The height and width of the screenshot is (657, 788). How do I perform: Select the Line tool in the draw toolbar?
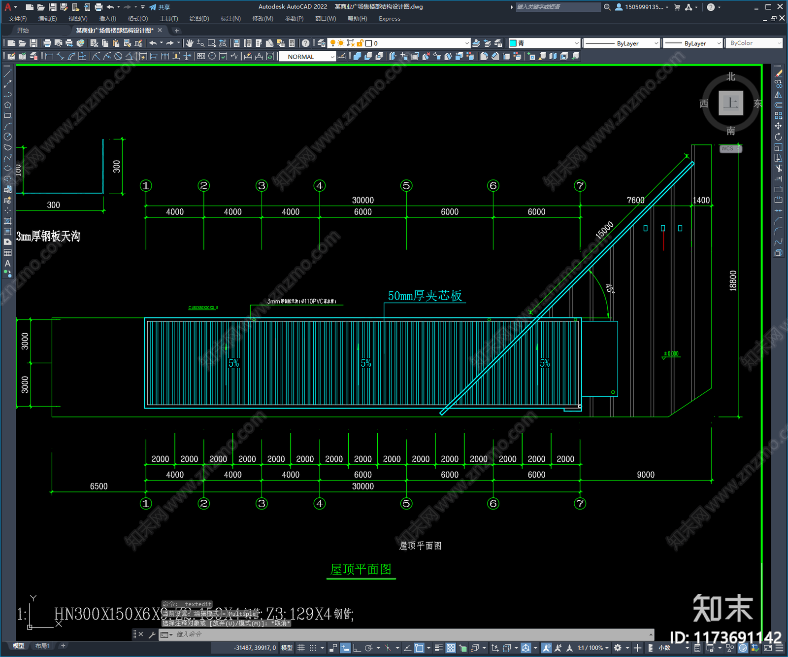[7, 73]
